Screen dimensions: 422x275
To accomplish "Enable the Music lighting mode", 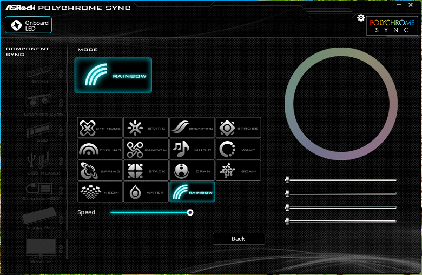I will [192, 149].
